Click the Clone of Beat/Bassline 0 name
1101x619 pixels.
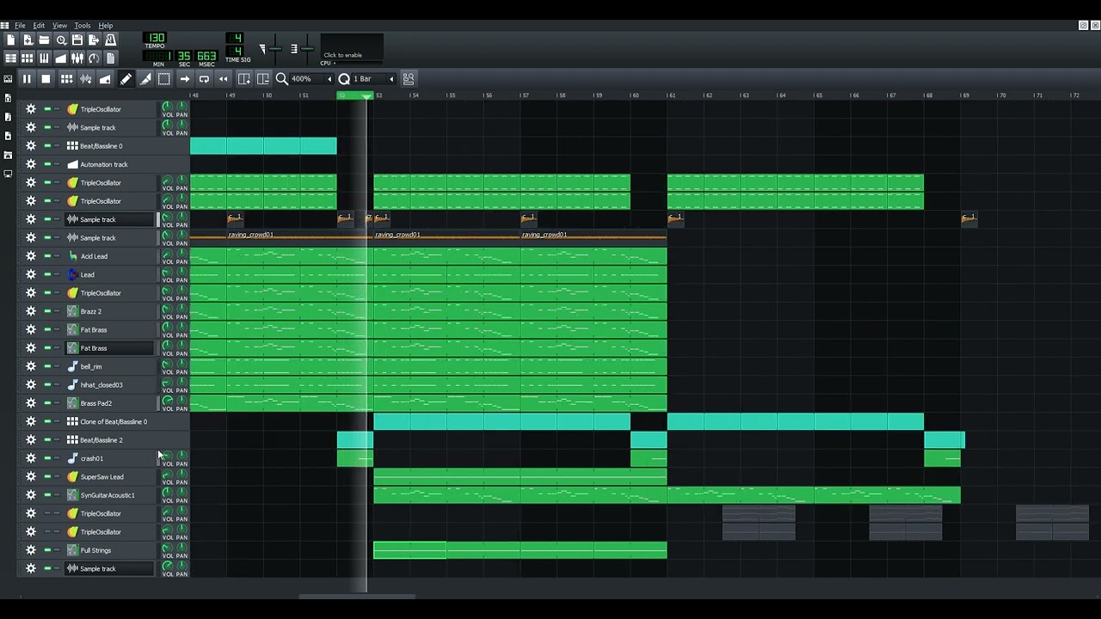110,421
